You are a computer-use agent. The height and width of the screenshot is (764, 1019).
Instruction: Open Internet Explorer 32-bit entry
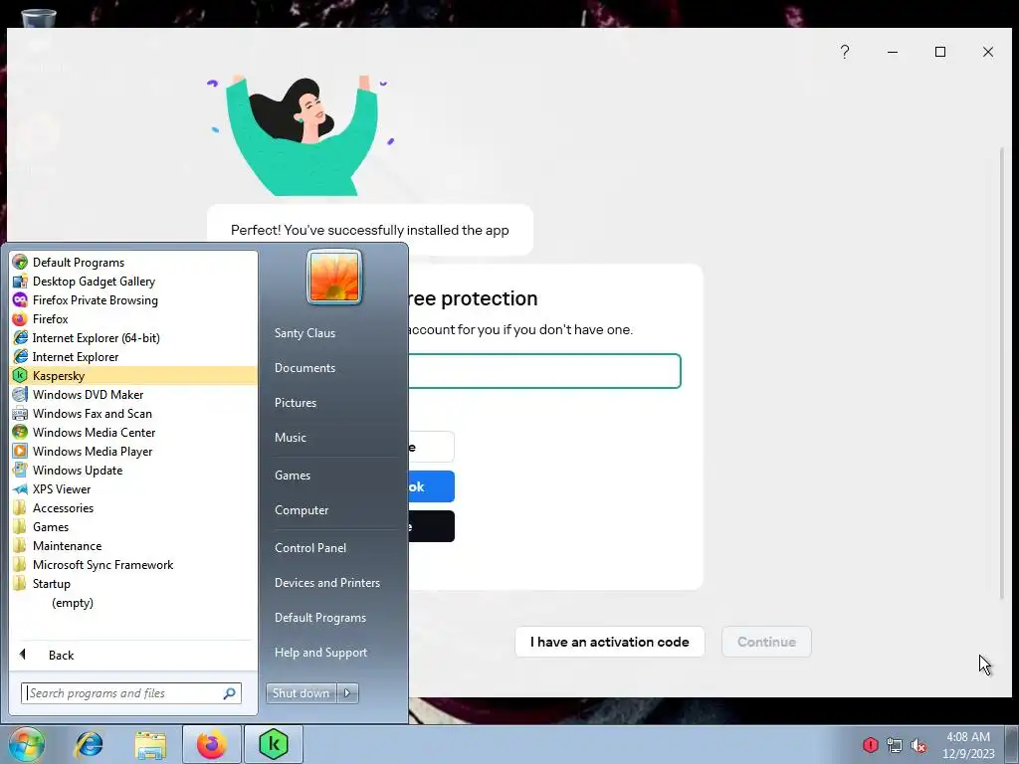coord(76,357)
